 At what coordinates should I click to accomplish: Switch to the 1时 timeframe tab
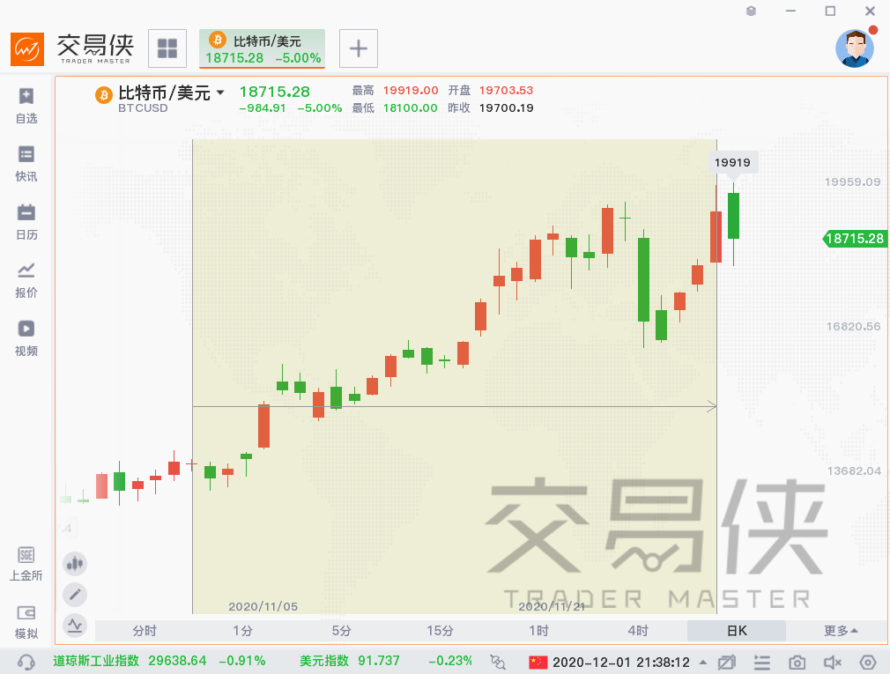[x=539, y=630]
